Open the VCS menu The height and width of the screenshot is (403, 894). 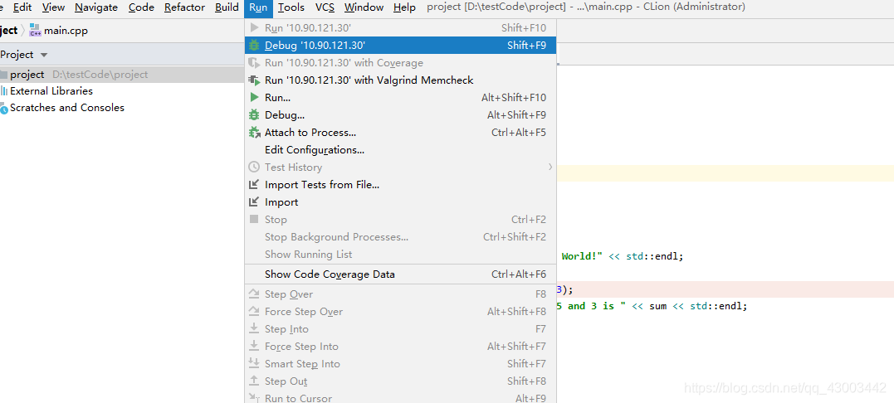[x=325, y=7]
